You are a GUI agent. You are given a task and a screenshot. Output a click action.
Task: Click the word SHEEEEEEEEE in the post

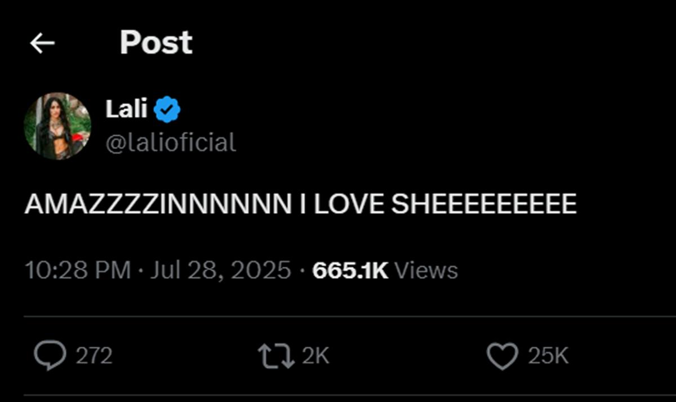point(484,204)
